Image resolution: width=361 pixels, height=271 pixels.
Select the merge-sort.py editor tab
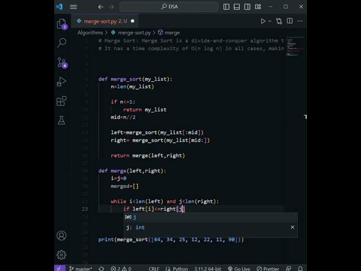105,21
